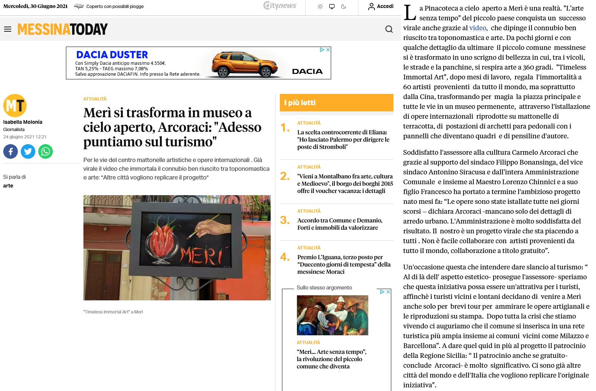
Task: Open the ATTUALITÀ category above headline
Action: point(95,99)
